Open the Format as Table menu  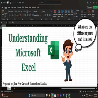tap(59, 13)
